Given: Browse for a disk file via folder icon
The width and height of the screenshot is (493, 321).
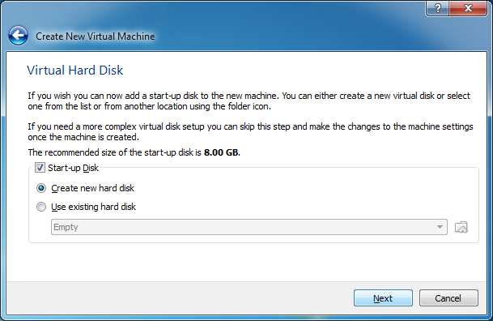Looking at the screenshot, I should point(461,227).
